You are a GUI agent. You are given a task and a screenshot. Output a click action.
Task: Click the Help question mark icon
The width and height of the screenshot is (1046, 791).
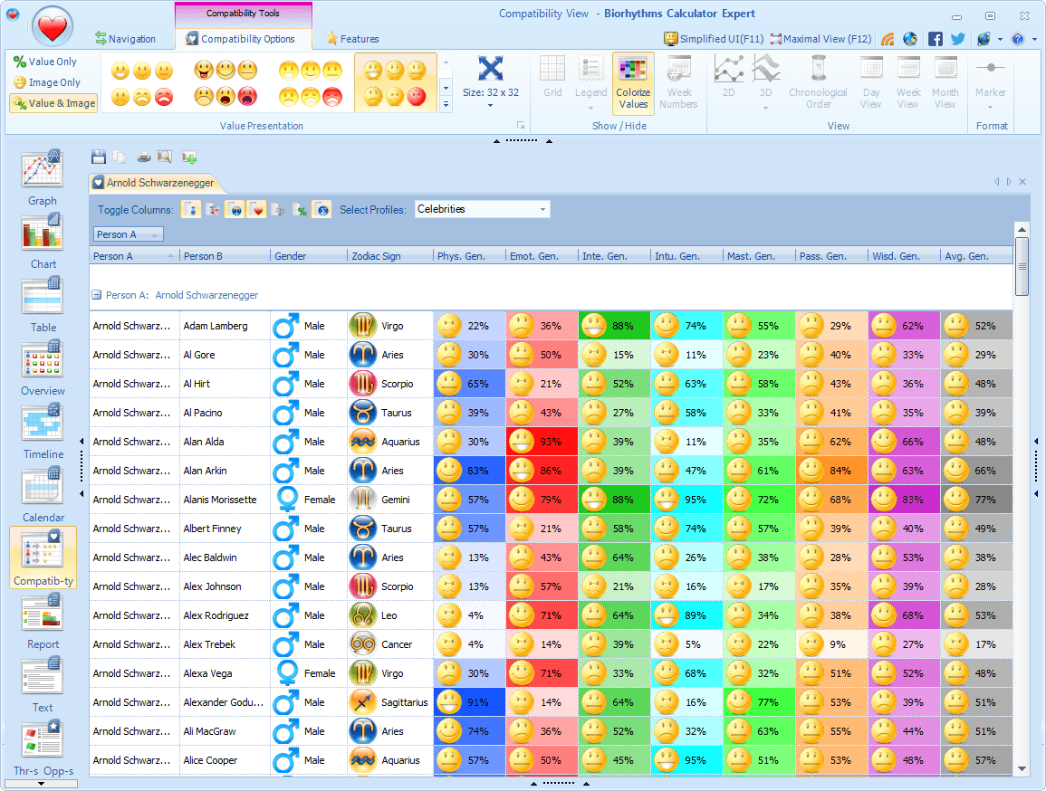click(x=1017, y=39)
